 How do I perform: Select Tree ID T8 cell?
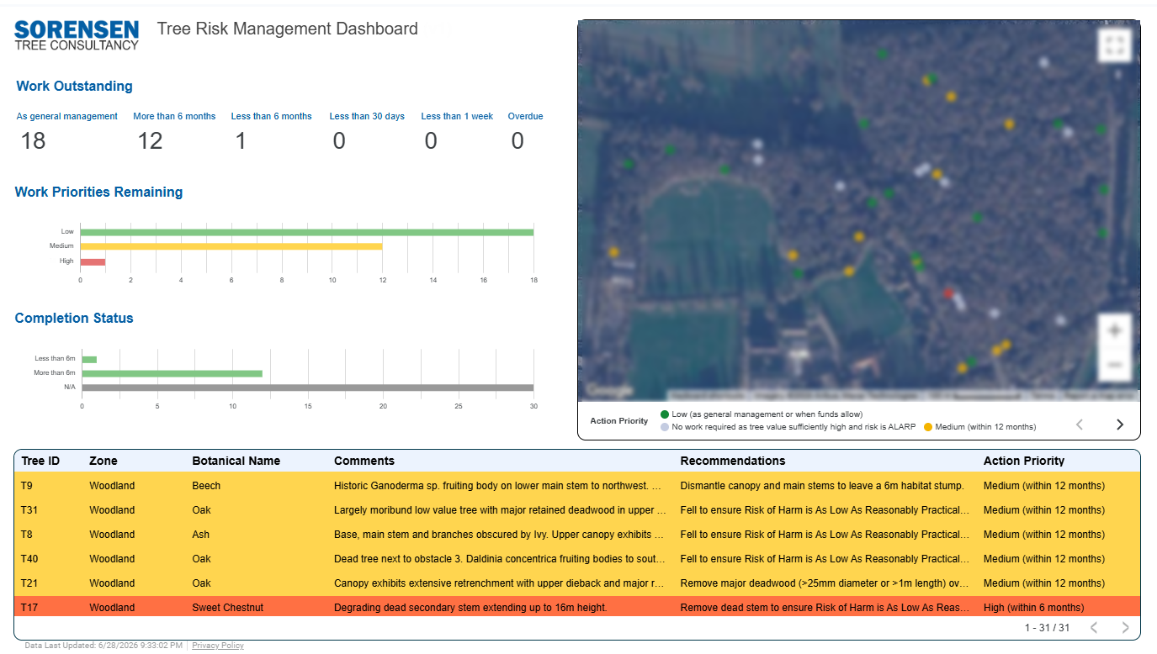tap(27, 535)
